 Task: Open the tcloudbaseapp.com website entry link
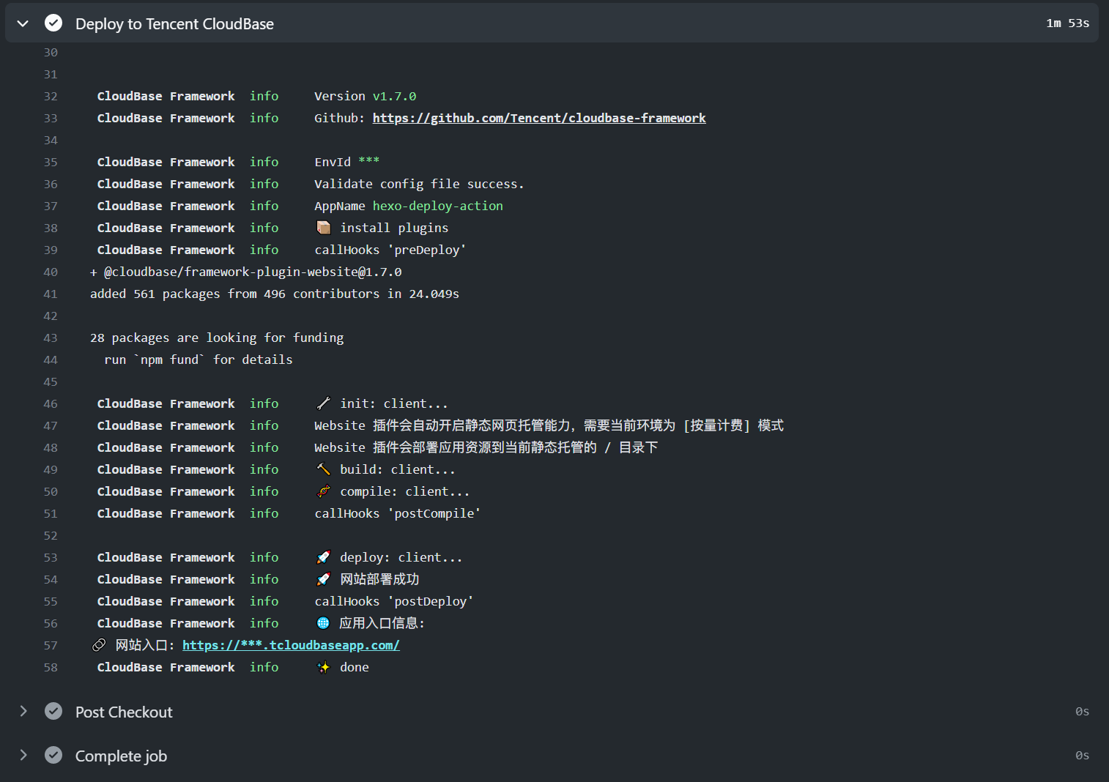click(291, 645)
